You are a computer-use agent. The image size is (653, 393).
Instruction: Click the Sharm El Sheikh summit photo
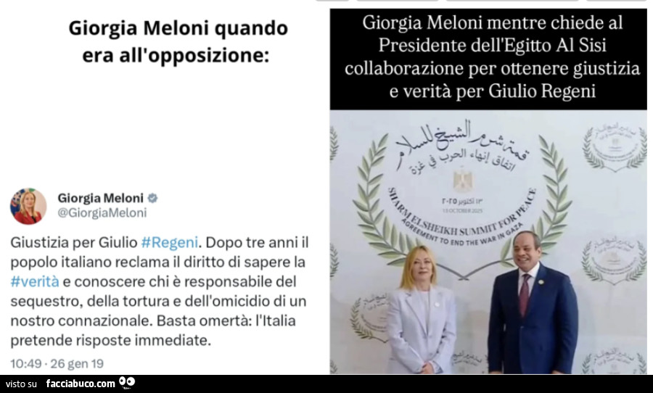click(488, 242)
